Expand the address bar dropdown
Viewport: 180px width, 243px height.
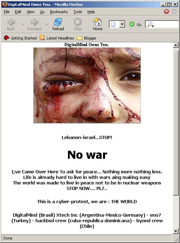click(x=122, y=24)
